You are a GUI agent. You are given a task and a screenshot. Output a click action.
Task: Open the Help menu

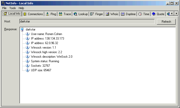tap(21, 8)
